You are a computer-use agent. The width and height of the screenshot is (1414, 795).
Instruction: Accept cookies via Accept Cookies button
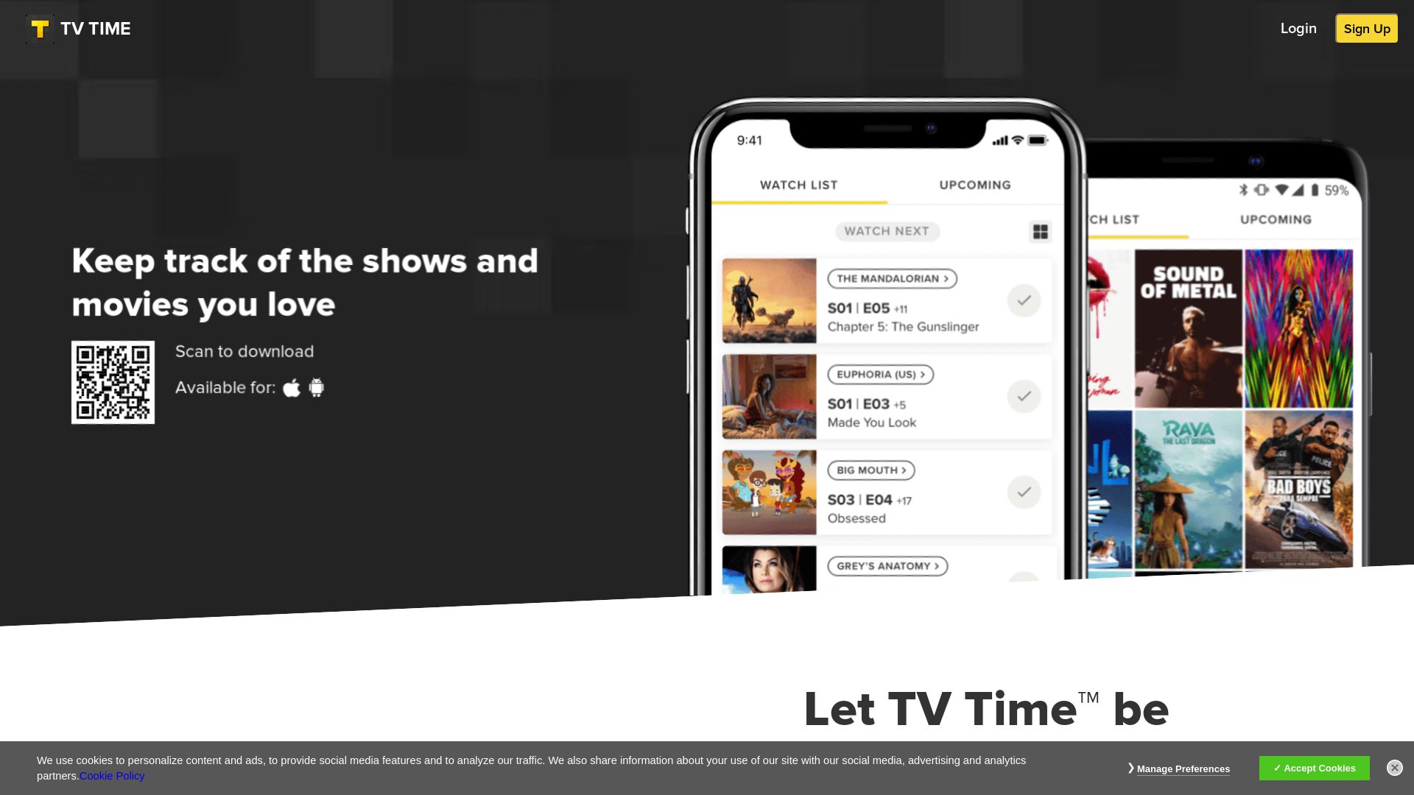pos(1315,768)
